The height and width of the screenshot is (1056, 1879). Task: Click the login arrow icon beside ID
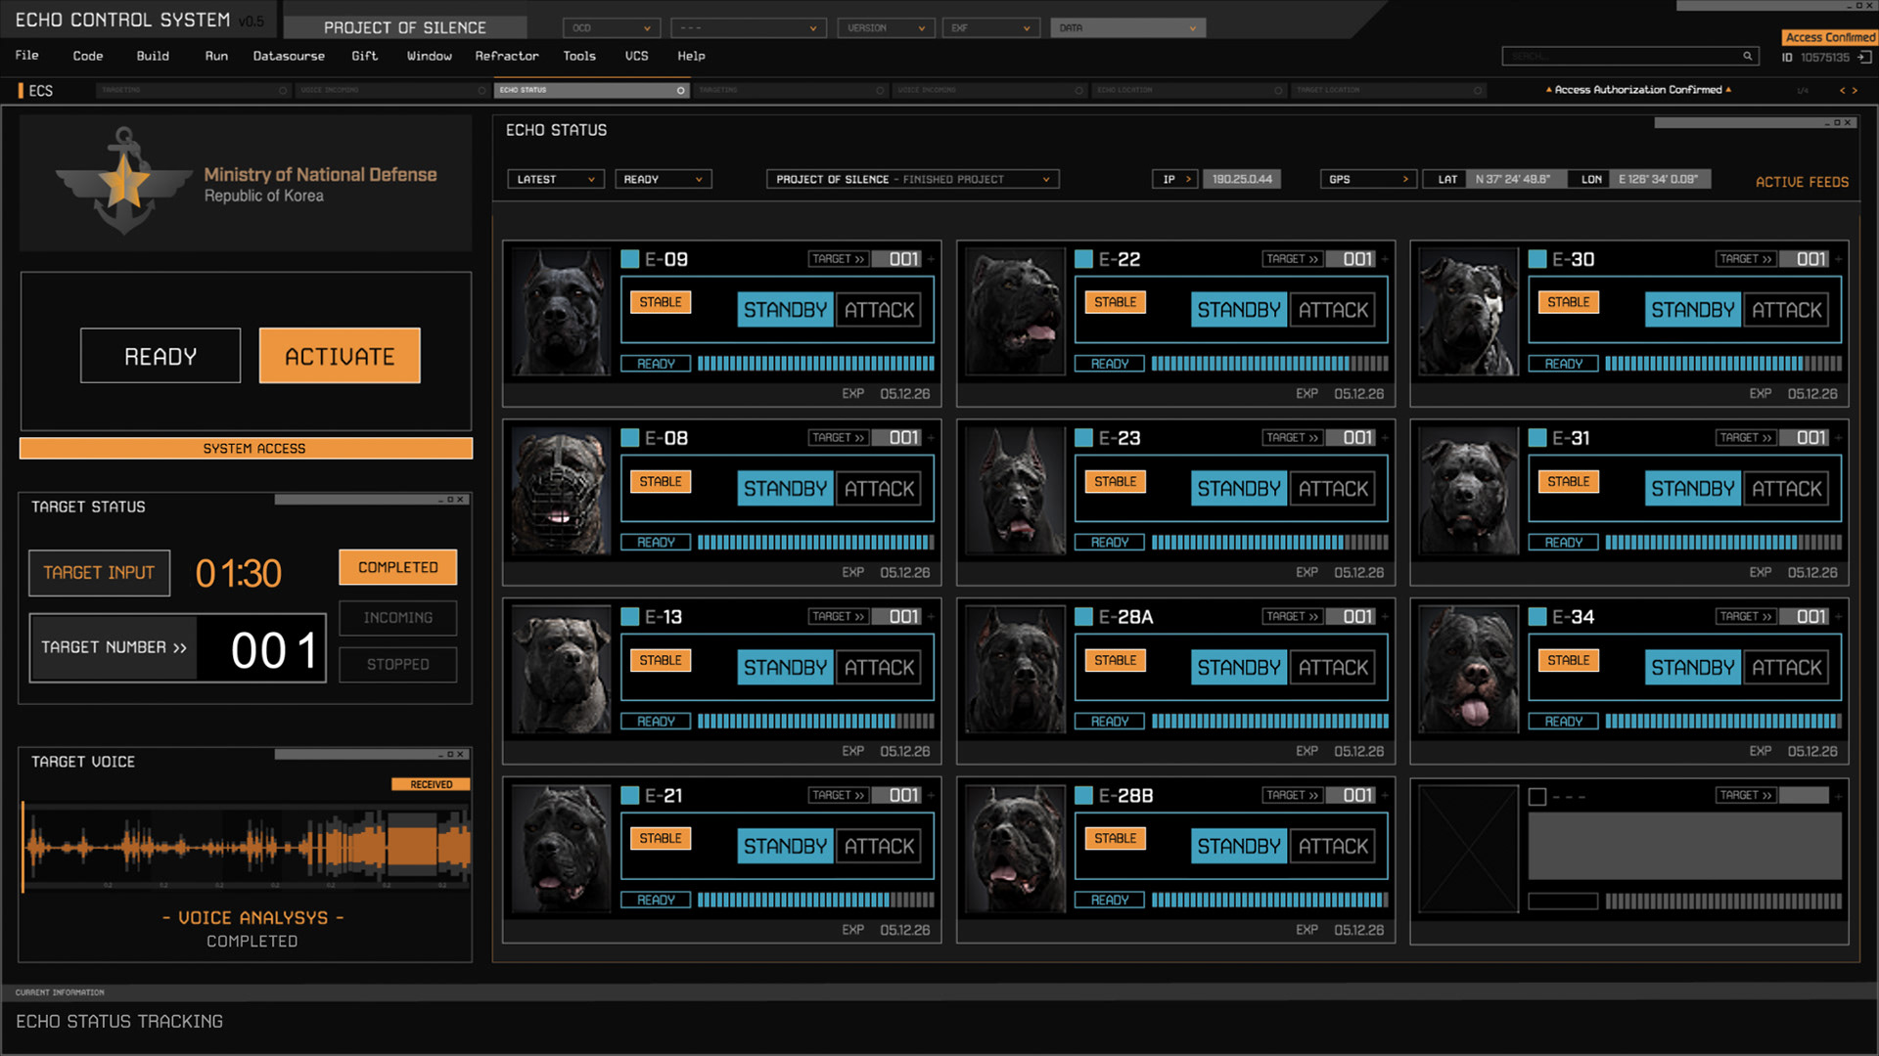pyautogui.click(x=1864, y=58)
